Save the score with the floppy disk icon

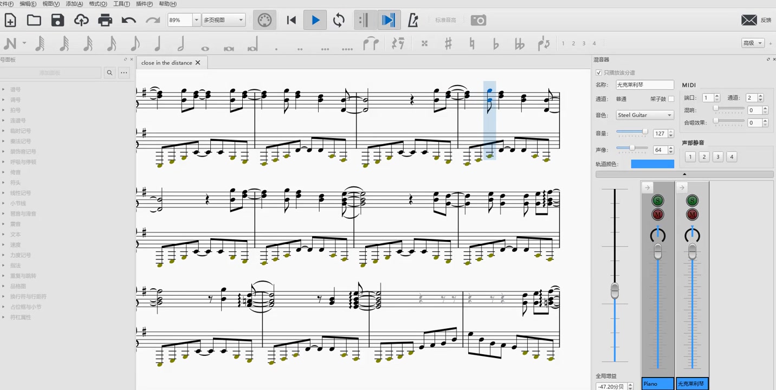click(57, 21)
